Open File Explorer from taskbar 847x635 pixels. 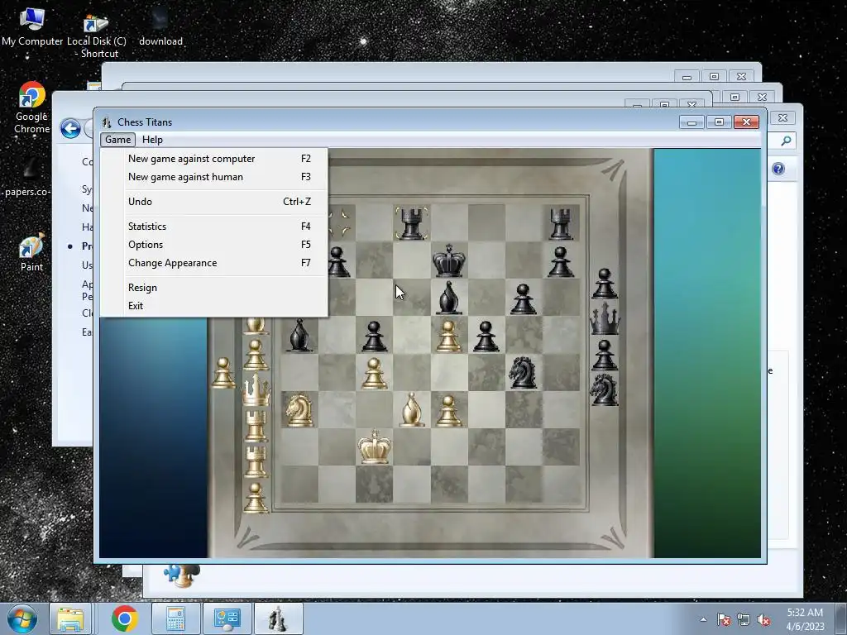coord(70,618)
